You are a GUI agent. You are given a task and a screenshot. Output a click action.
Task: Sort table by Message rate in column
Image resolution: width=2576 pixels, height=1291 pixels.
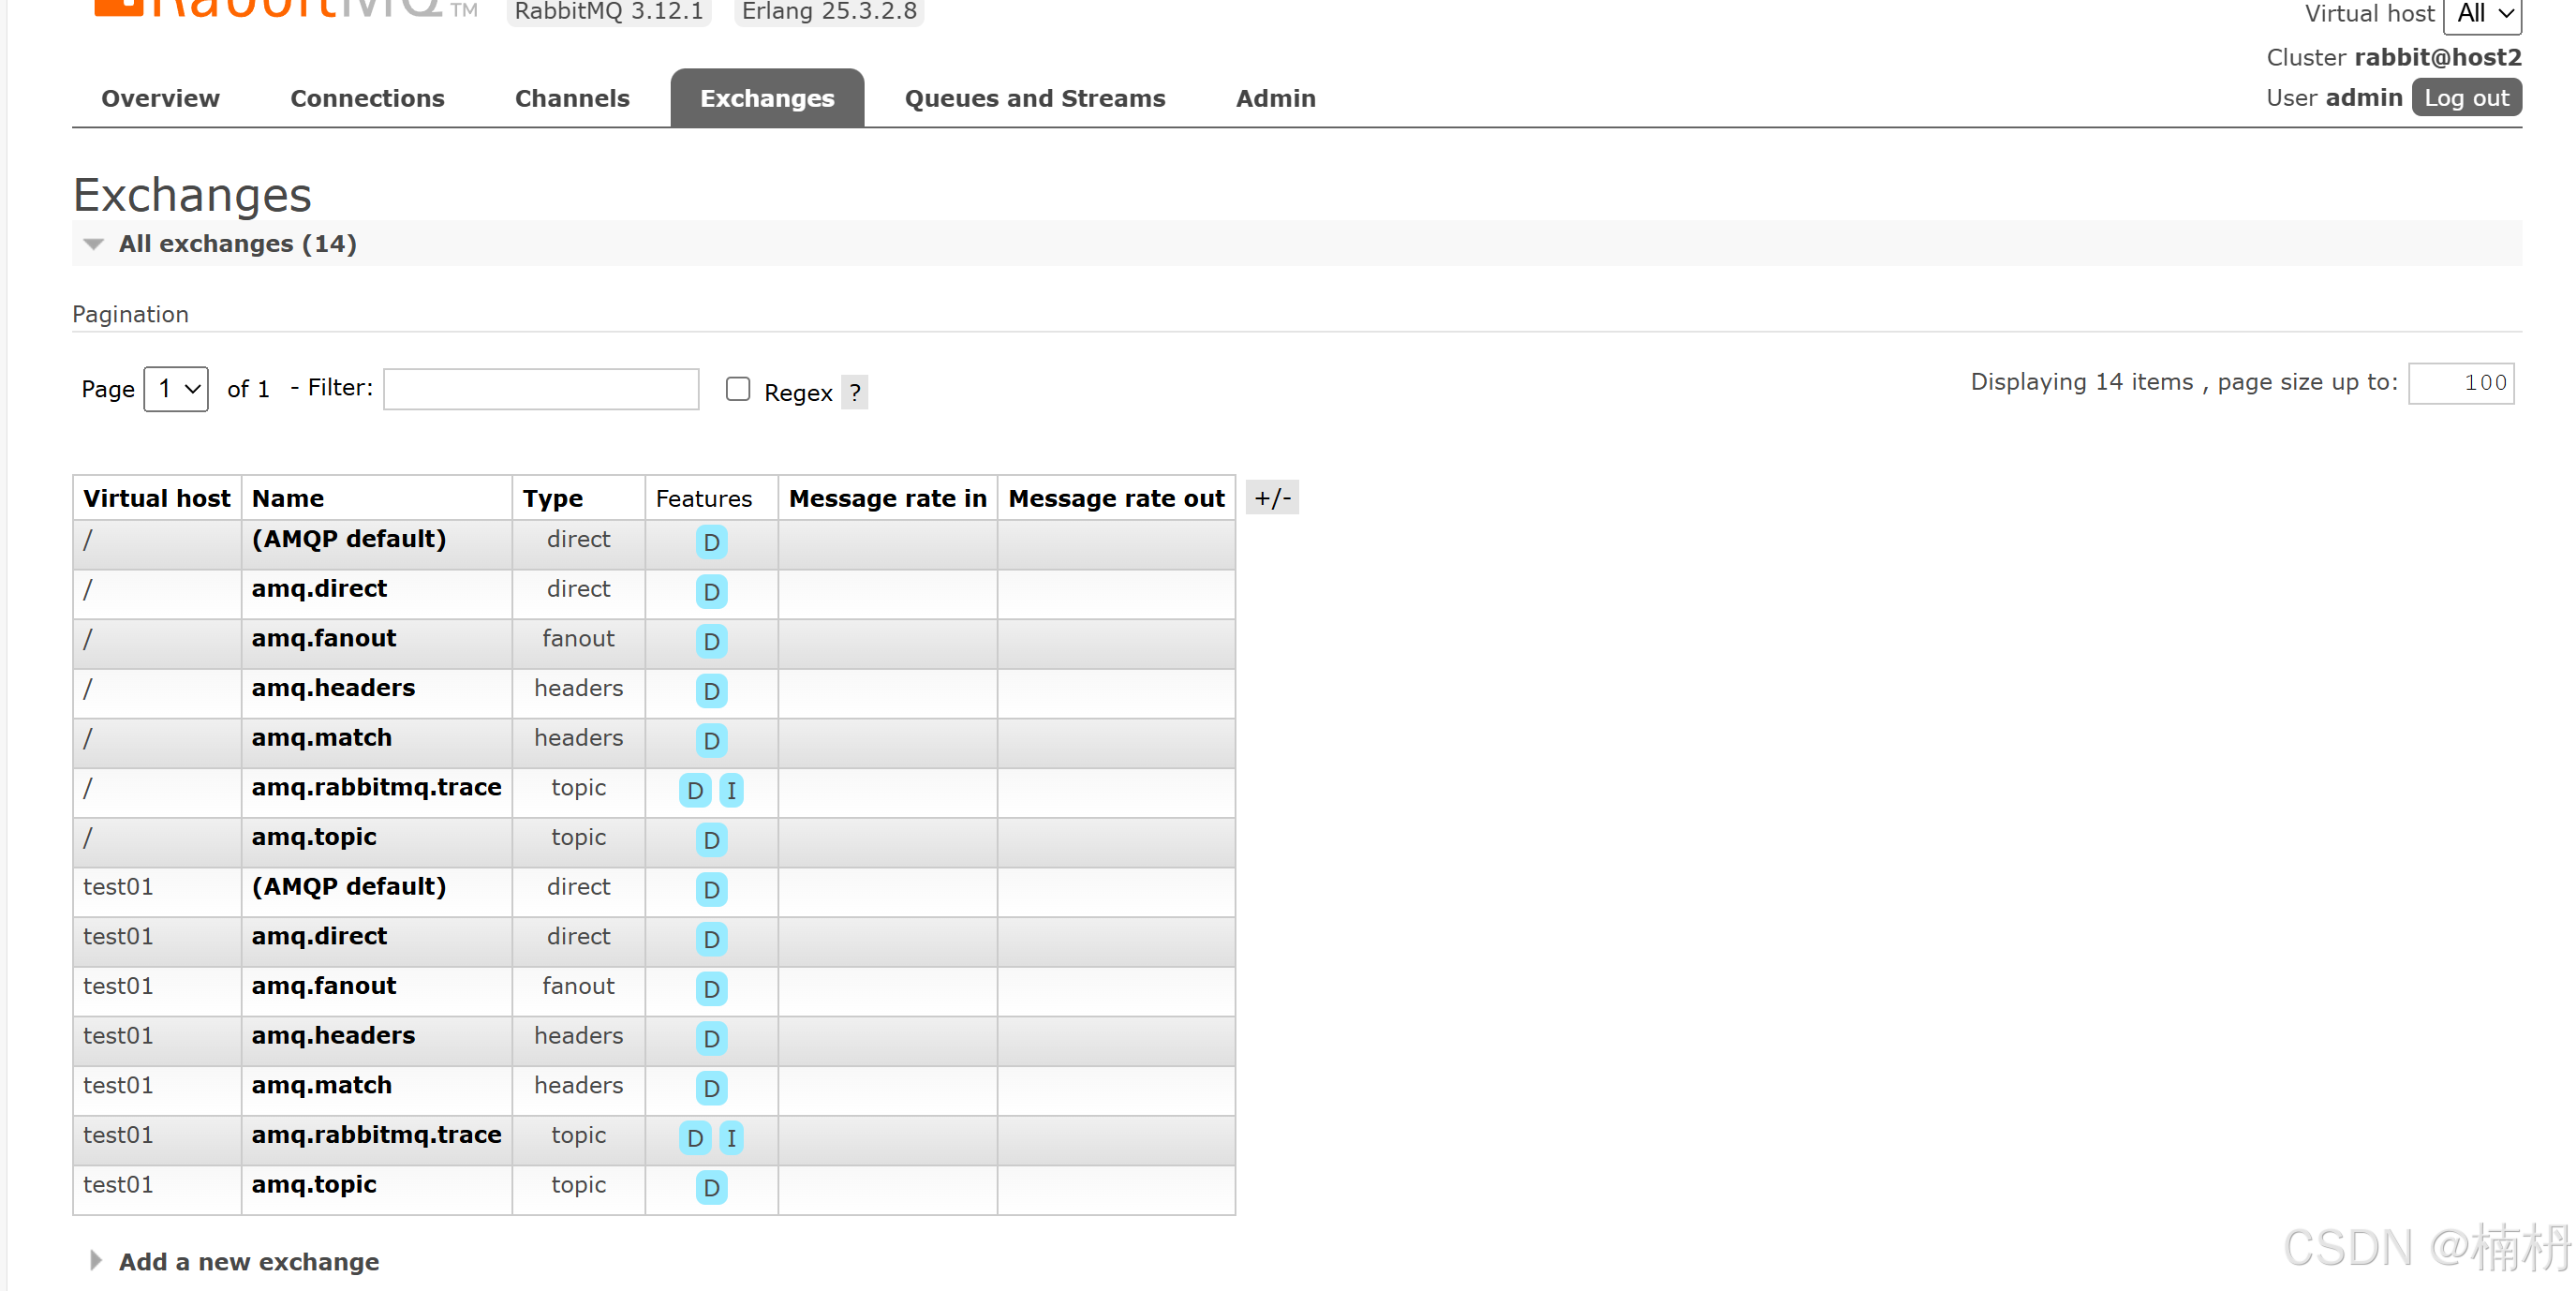pos(887,498)
